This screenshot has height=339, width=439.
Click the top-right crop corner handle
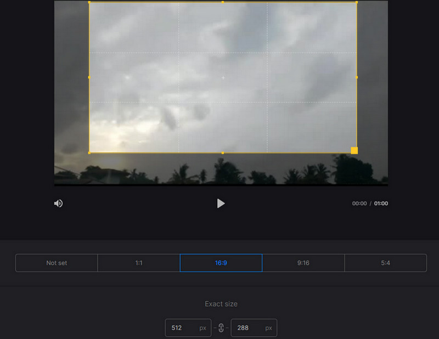pyautogui.click(x=356, y=2)
